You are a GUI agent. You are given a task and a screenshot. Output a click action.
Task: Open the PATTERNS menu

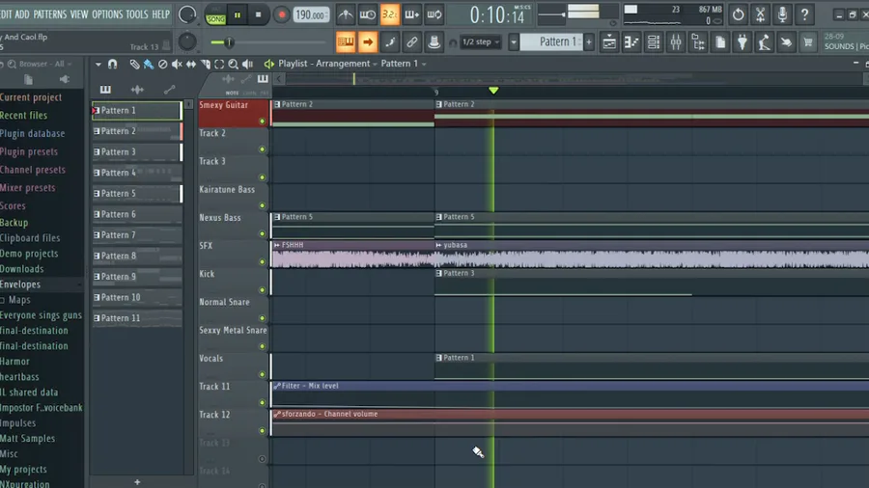50,14
